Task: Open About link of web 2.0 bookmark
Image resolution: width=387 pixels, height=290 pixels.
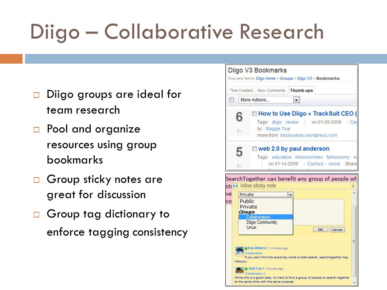Action: point(334,164)
